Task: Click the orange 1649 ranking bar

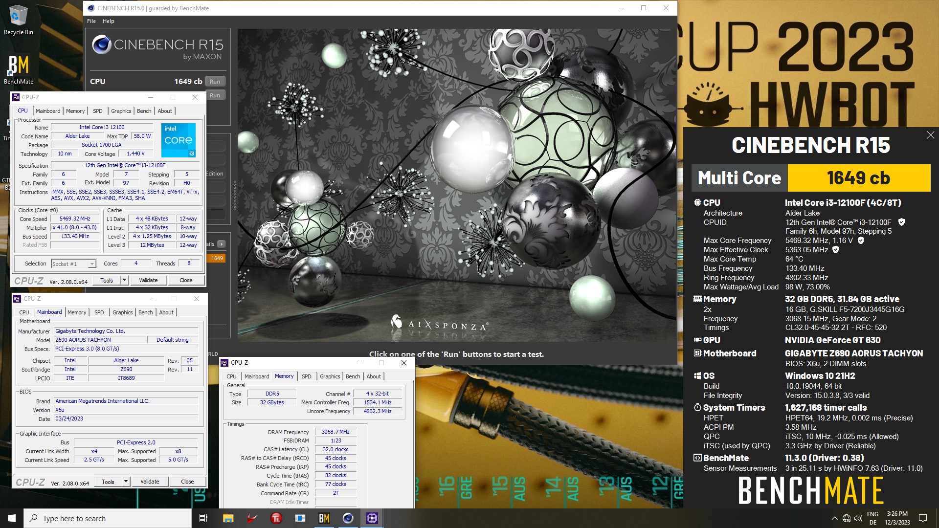Action: (217, 258)
